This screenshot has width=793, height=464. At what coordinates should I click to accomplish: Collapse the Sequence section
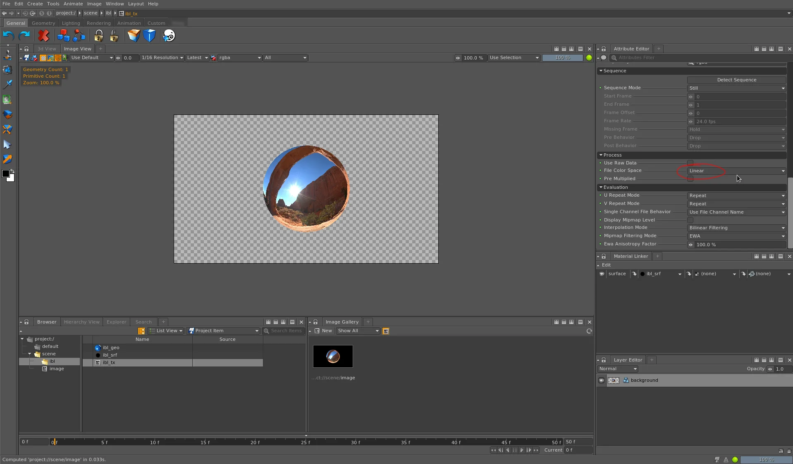[x=601, y=71]
